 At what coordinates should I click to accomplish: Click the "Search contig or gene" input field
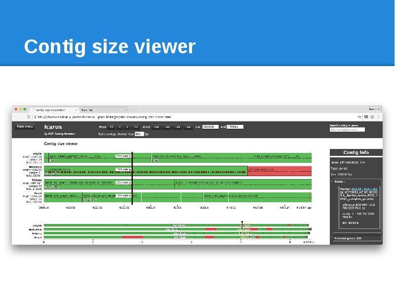click(347, 129)
